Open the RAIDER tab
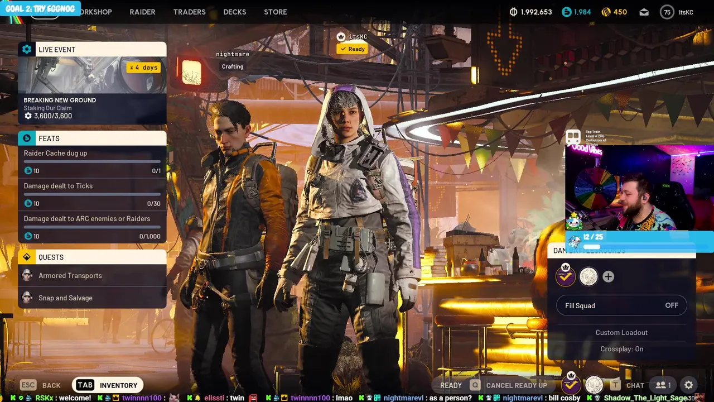Screen dimensions: 714x402 point(142,12)
